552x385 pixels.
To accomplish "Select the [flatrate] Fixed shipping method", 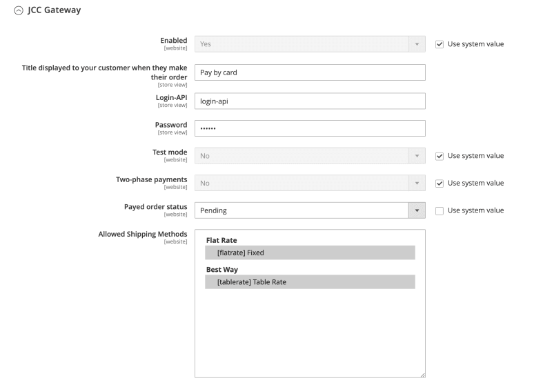I will [310, 253].
